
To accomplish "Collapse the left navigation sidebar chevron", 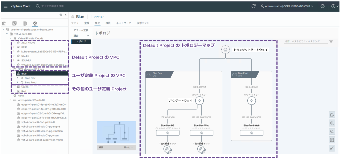I will click(66, 15).
